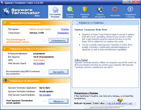Close the Spyware Terminator Center window
Screen dimensions: 141x110
tap(136, 2)
